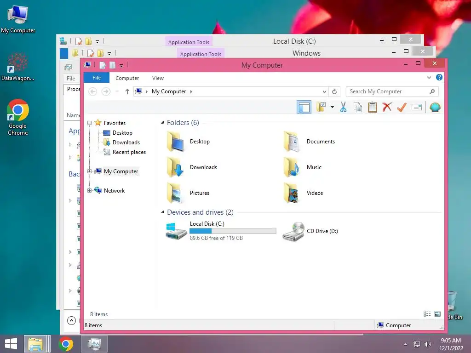
Task: Click the Copy icon in the toolbar
Action: 358,107
